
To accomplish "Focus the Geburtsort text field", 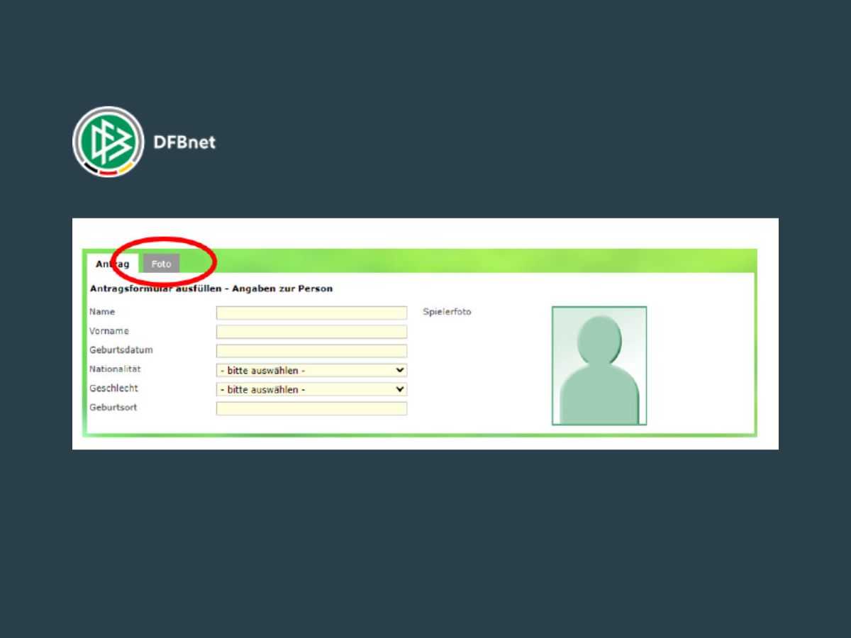I will point(311,408).
